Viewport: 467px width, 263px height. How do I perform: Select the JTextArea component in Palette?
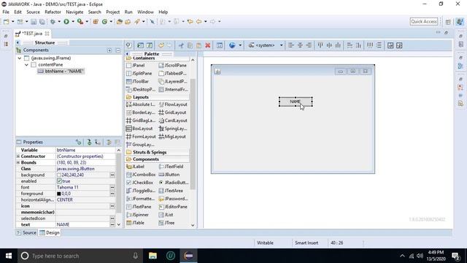171,191
